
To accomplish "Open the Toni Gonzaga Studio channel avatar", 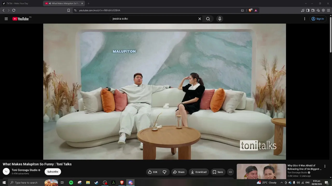I will [6, 172].
